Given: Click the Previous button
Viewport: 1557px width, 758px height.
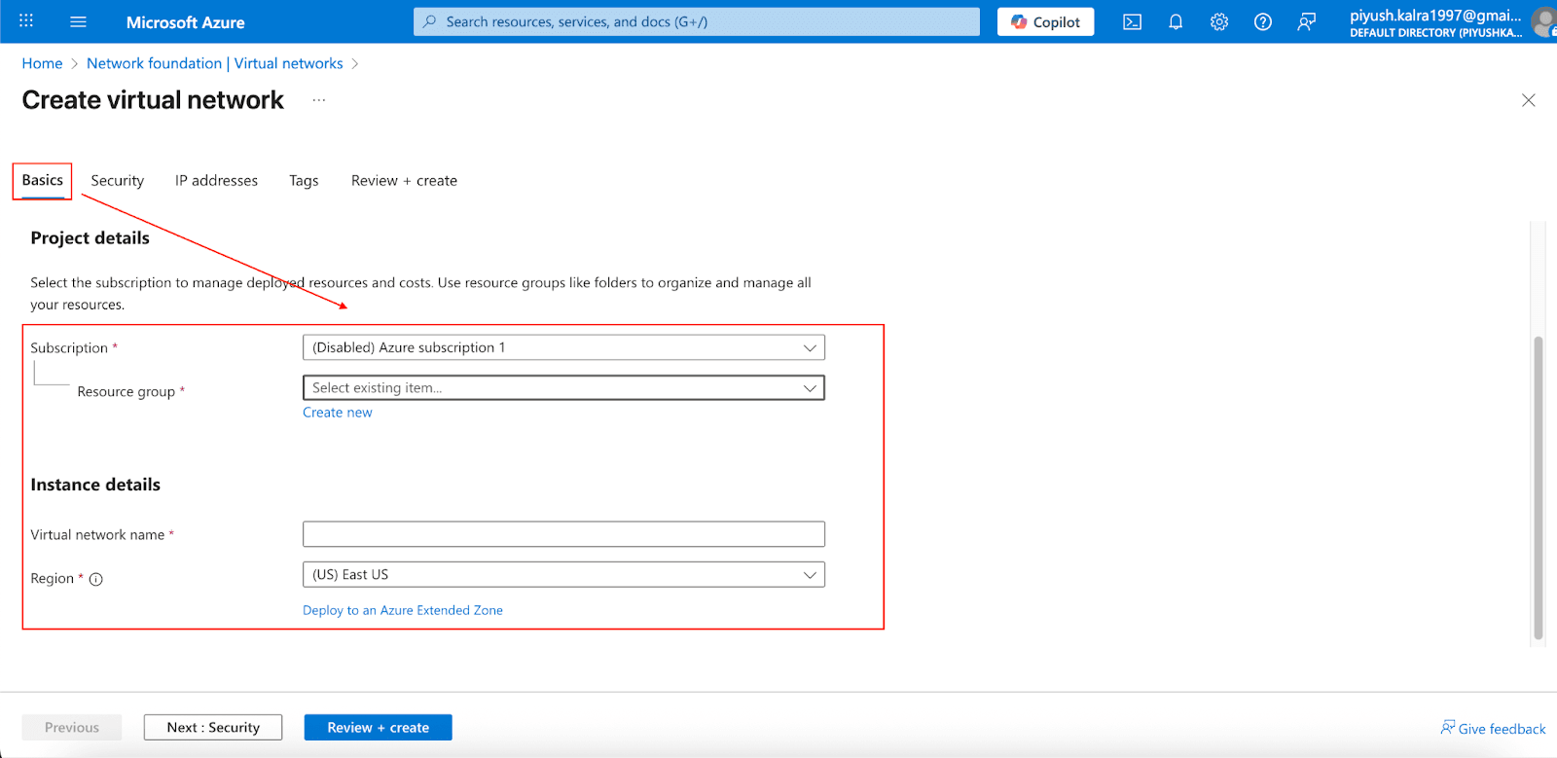Looking at the screenshot, I should click(72, 727).
